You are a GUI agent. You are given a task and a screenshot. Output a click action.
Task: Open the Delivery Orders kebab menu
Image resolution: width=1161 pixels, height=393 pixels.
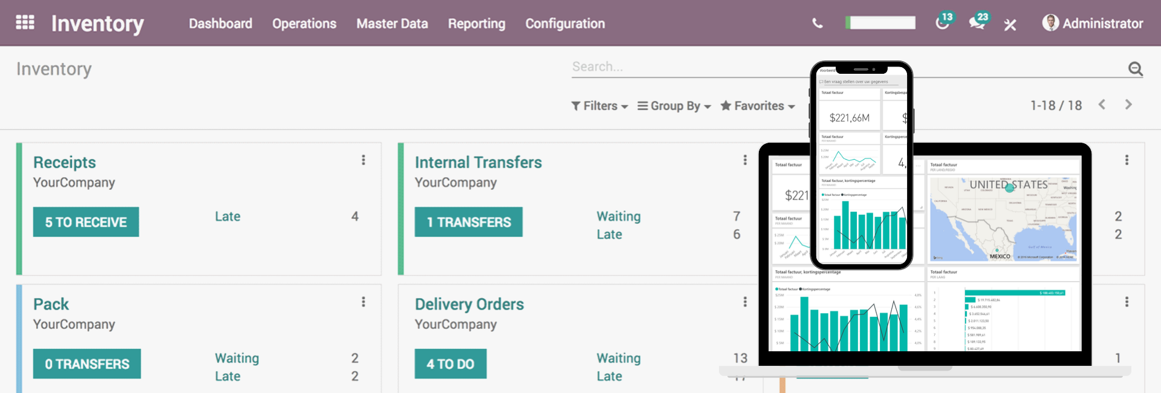(x=745, y=302)
